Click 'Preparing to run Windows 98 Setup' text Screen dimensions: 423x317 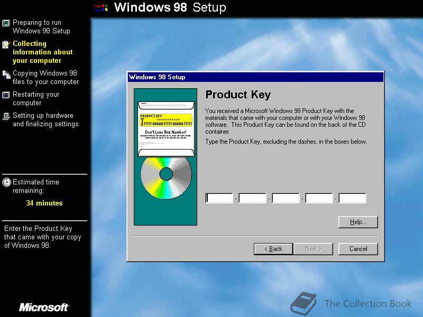pyautogui.click(x=41, y=27)
